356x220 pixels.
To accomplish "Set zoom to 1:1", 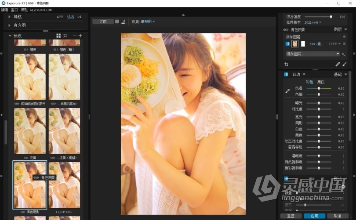I will [x=79, y=17].
